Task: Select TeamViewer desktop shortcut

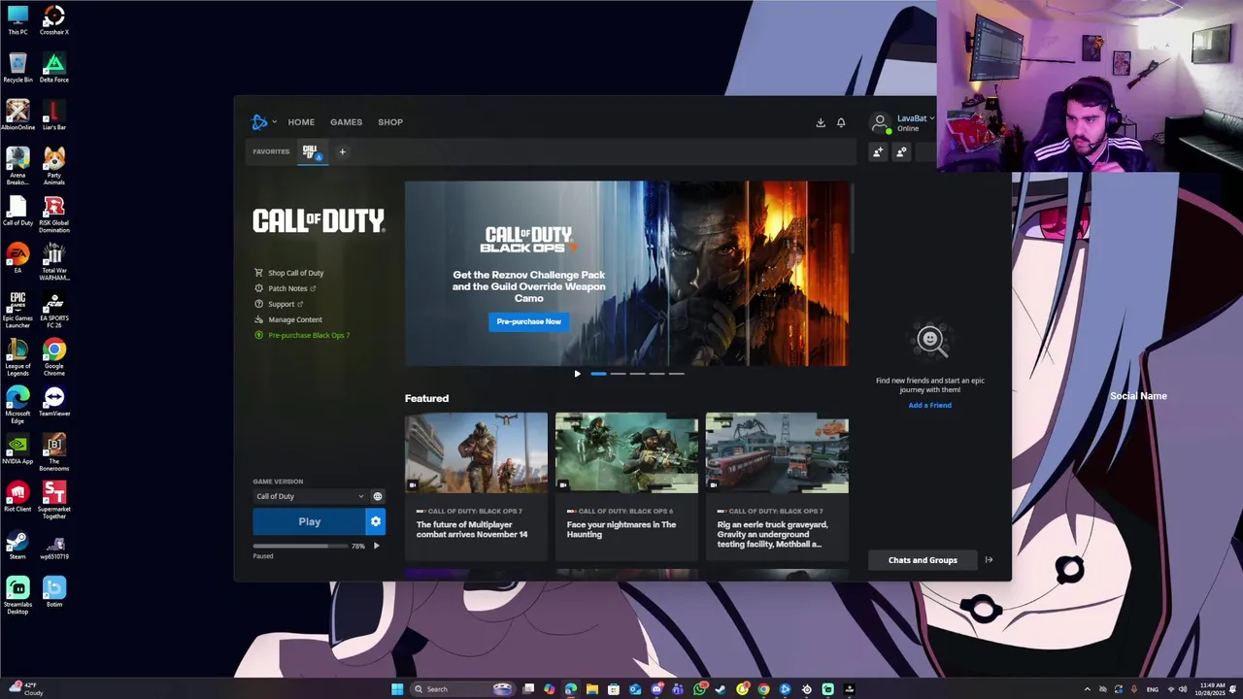Action: pos(54,400)
